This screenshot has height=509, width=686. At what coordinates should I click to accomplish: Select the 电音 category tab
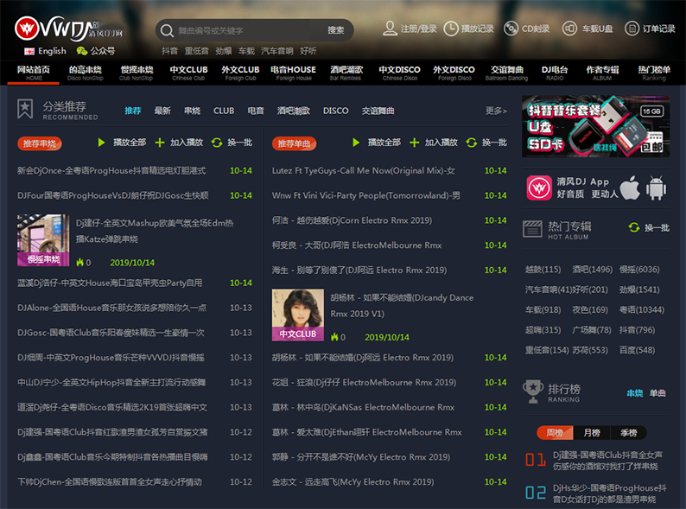[256, 111]
